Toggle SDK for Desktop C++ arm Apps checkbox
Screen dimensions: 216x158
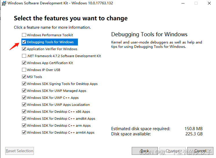[x=24, y=125]
